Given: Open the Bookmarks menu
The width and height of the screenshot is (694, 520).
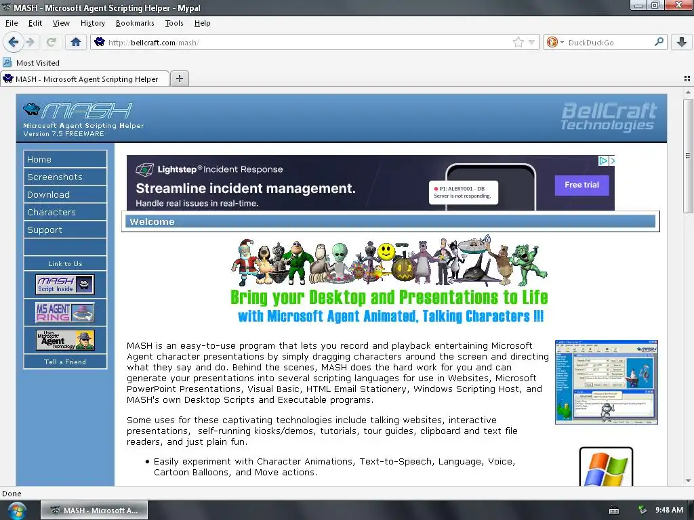Looking at the screenshot, I should pyautogui.click(x=135, y=23).
